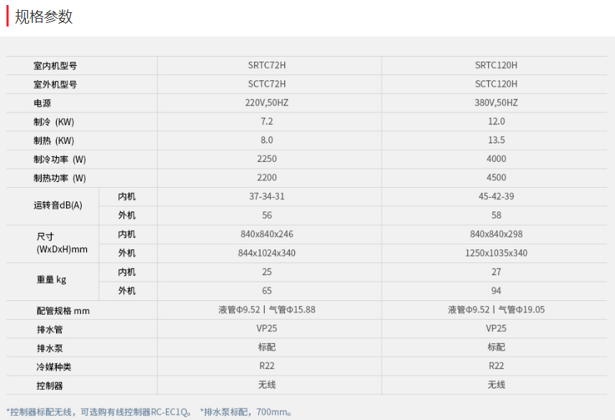Click the 4500 heating power value

pos(496,178)
